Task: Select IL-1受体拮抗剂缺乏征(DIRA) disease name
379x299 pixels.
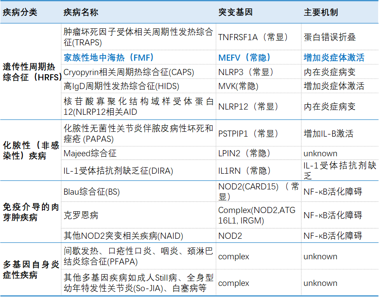Action: pyautogui.click(x=118, y=171)
